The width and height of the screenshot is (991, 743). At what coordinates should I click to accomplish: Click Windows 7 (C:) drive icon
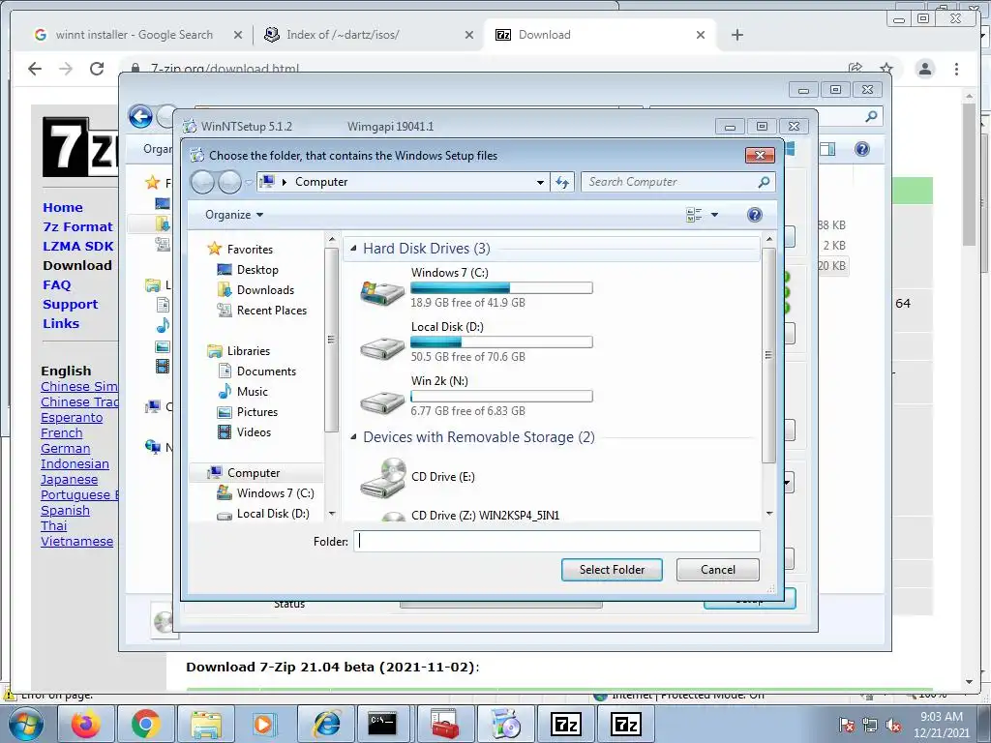coord(382,292)
